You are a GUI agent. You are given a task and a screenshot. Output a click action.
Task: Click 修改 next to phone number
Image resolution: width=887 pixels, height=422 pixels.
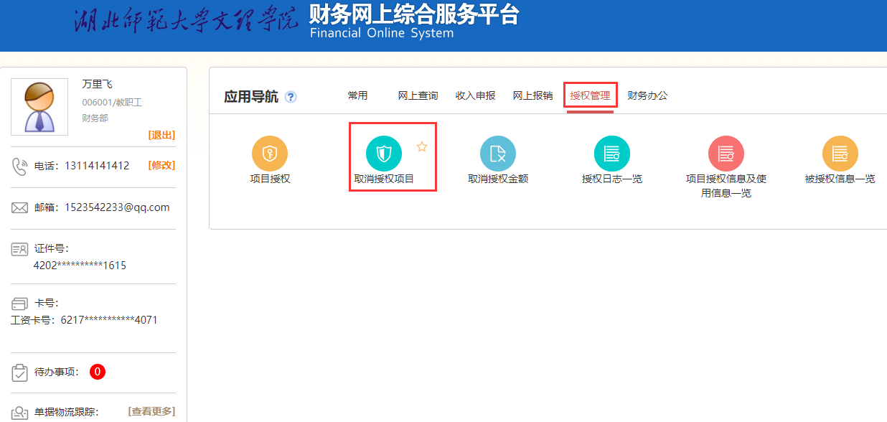pos(161,165)
